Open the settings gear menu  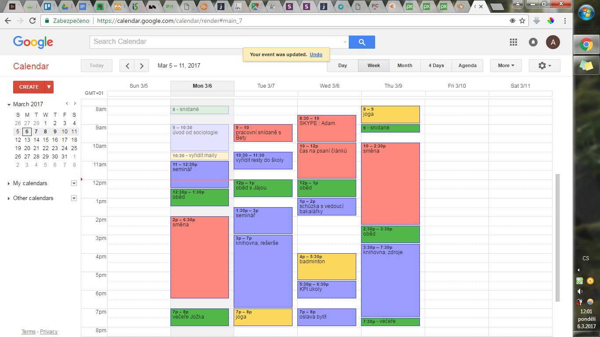tap(544, 65)
